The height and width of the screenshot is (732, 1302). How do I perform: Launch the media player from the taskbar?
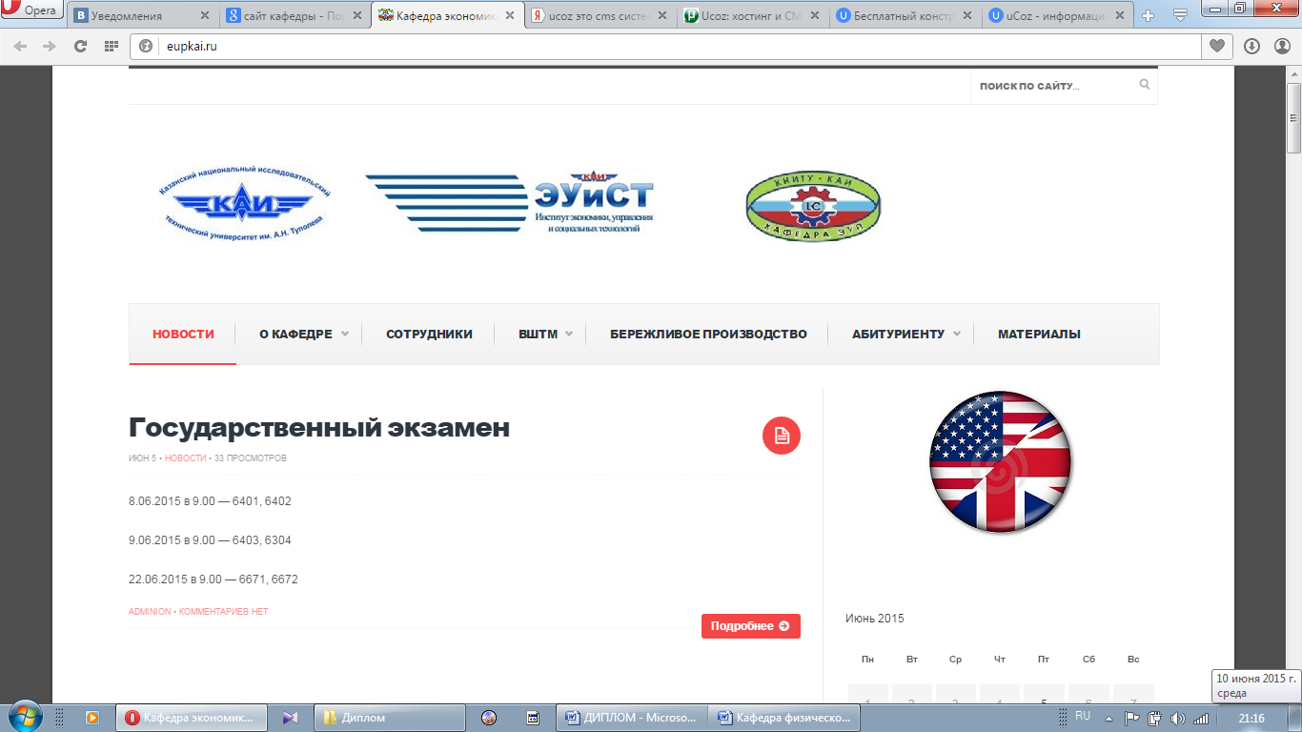(x=92, y=718)
